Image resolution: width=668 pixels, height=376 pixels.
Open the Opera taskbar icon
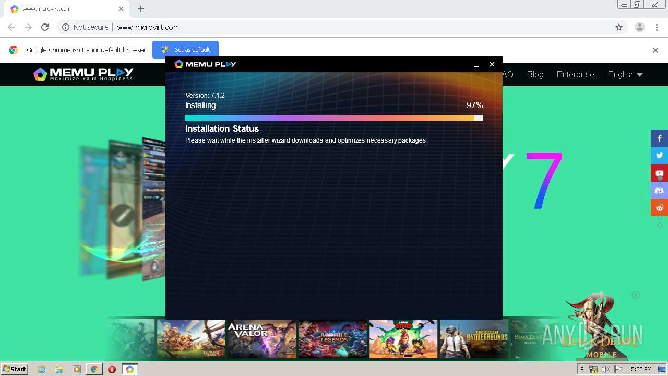tap(112, 369)
